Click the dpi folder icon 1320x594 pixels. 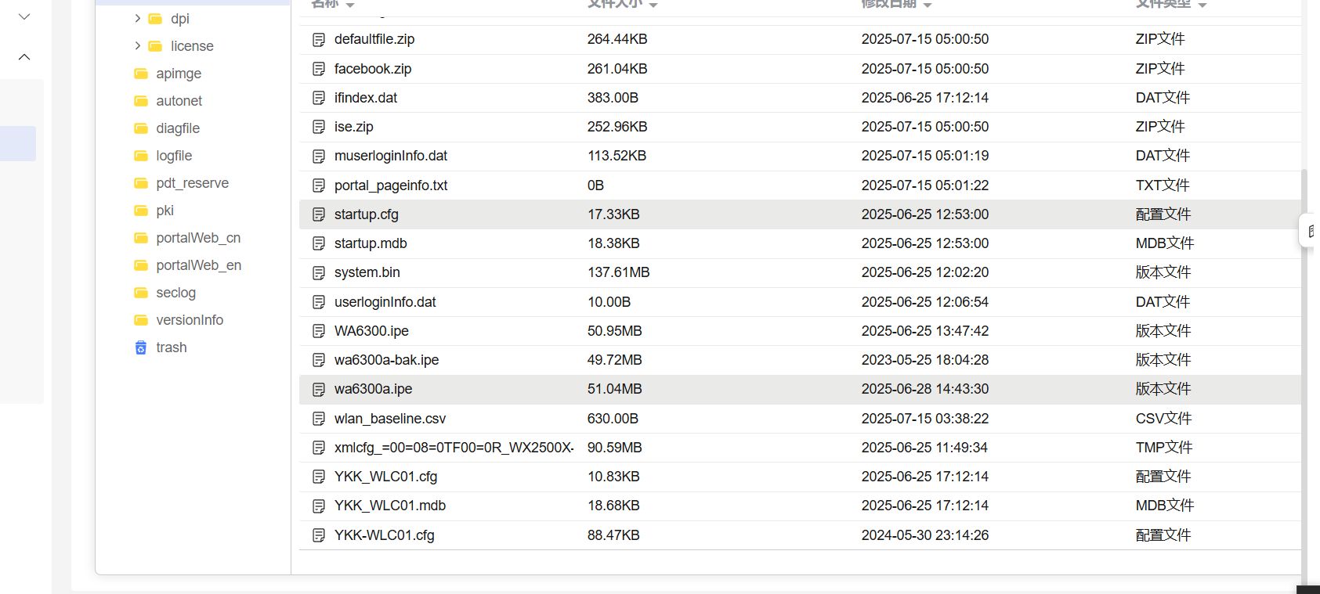155,19
